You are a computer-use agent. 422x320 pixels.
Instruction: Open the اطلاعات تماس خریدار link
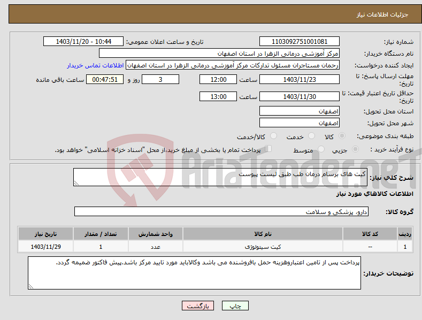(x=95, y=65)
